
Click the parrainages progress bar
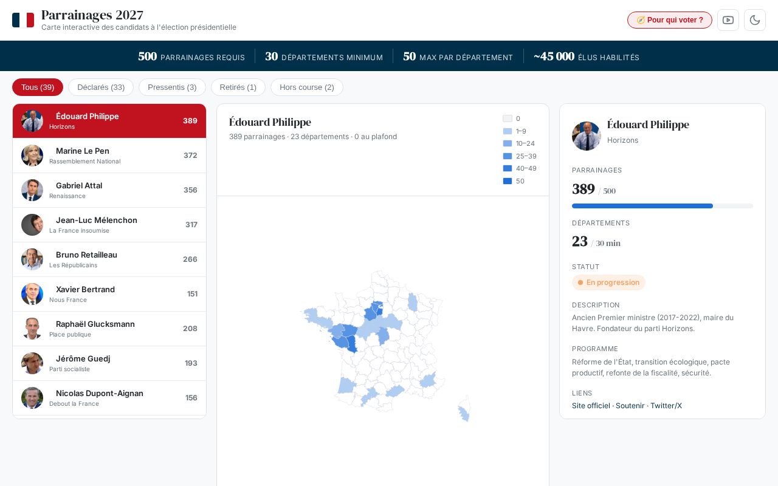coord(663,206)
